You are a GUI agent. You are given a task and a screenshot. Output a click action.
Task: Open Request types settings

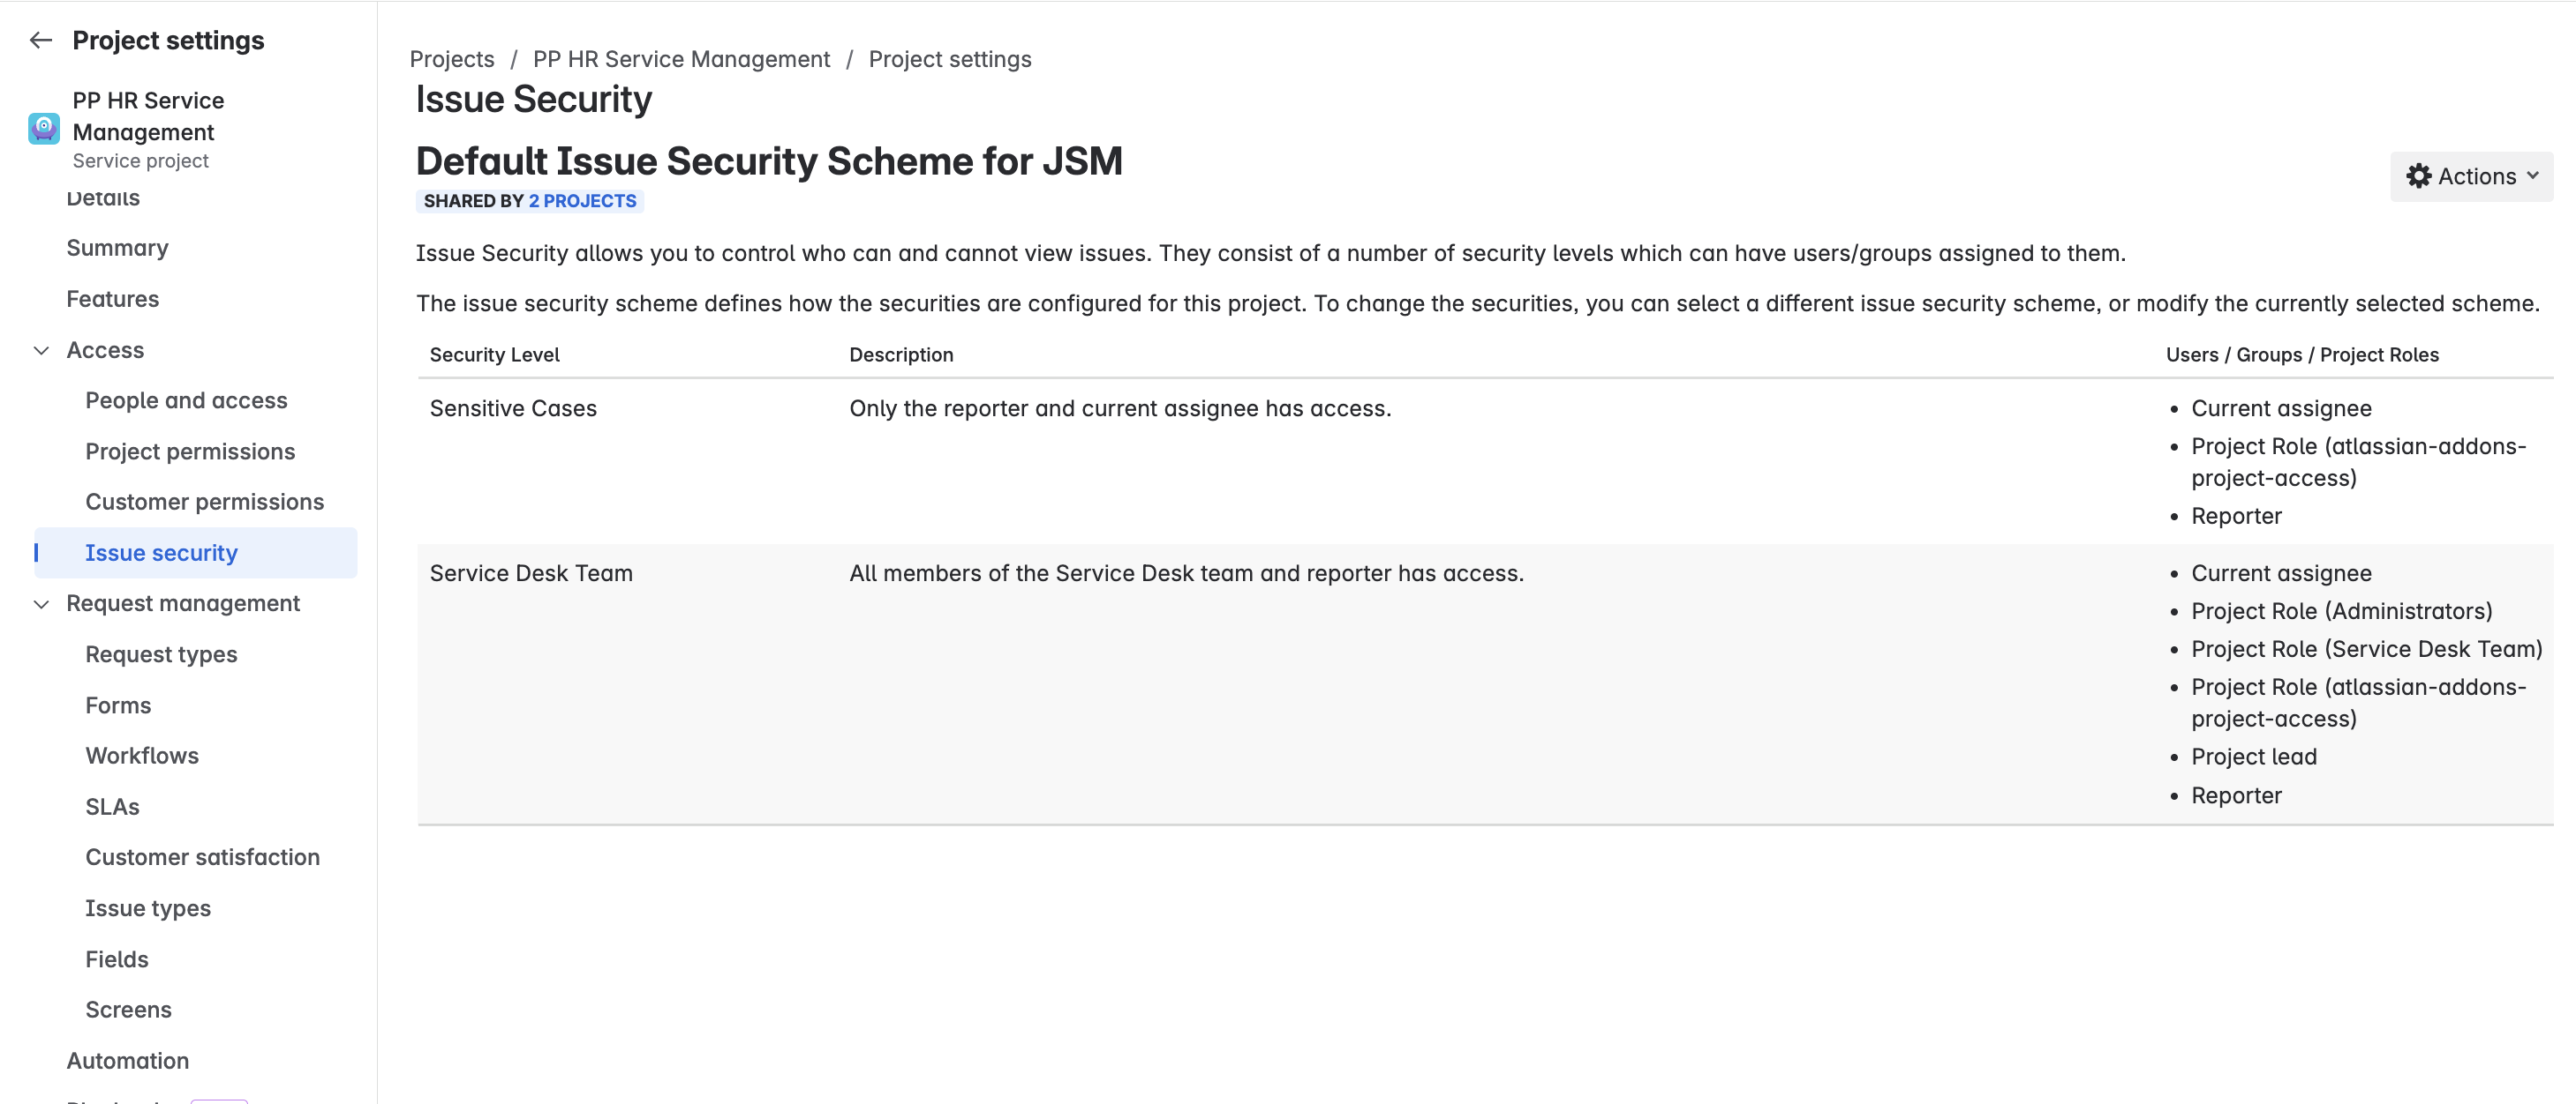161,654
